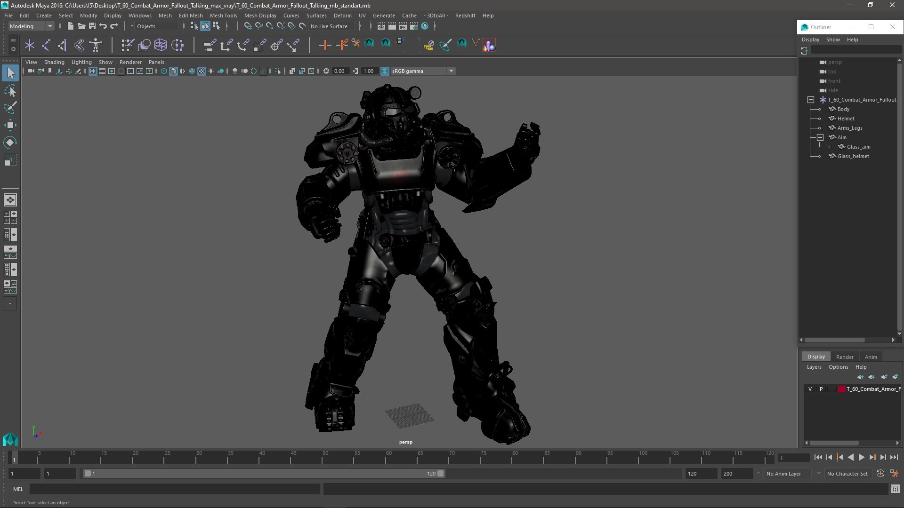Click the New scene icon

(70, 26)
